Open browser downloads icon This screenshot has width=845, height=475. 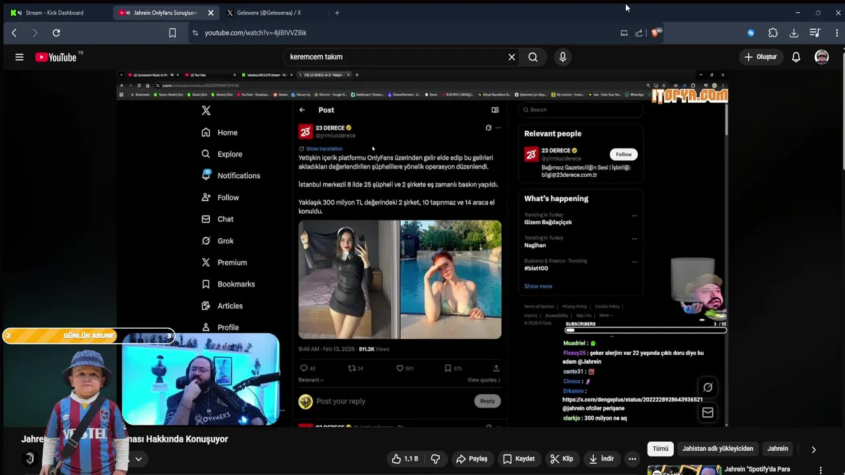794,33
